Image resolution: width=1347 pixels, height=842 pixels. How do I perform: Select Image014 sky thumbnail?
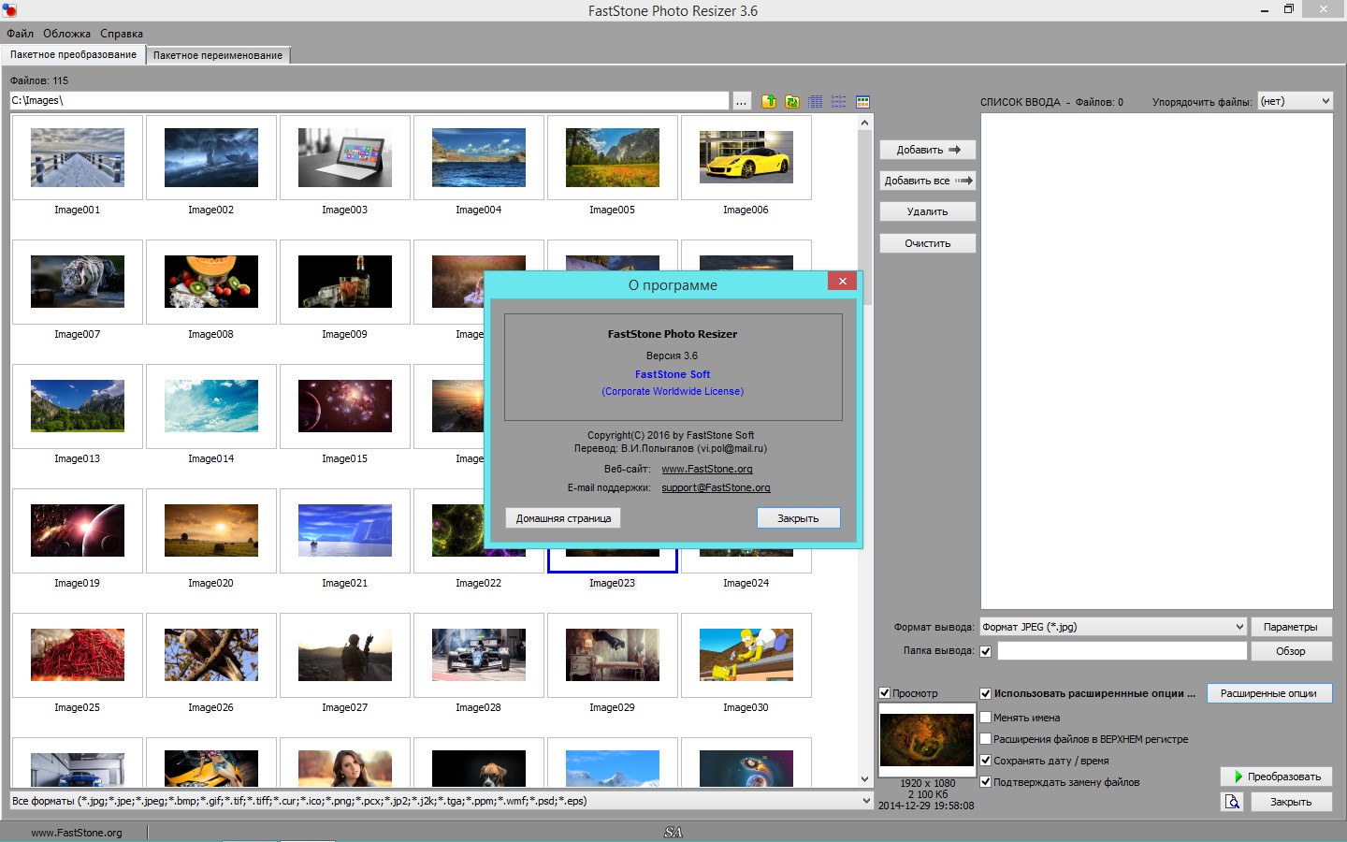(211, 406)
